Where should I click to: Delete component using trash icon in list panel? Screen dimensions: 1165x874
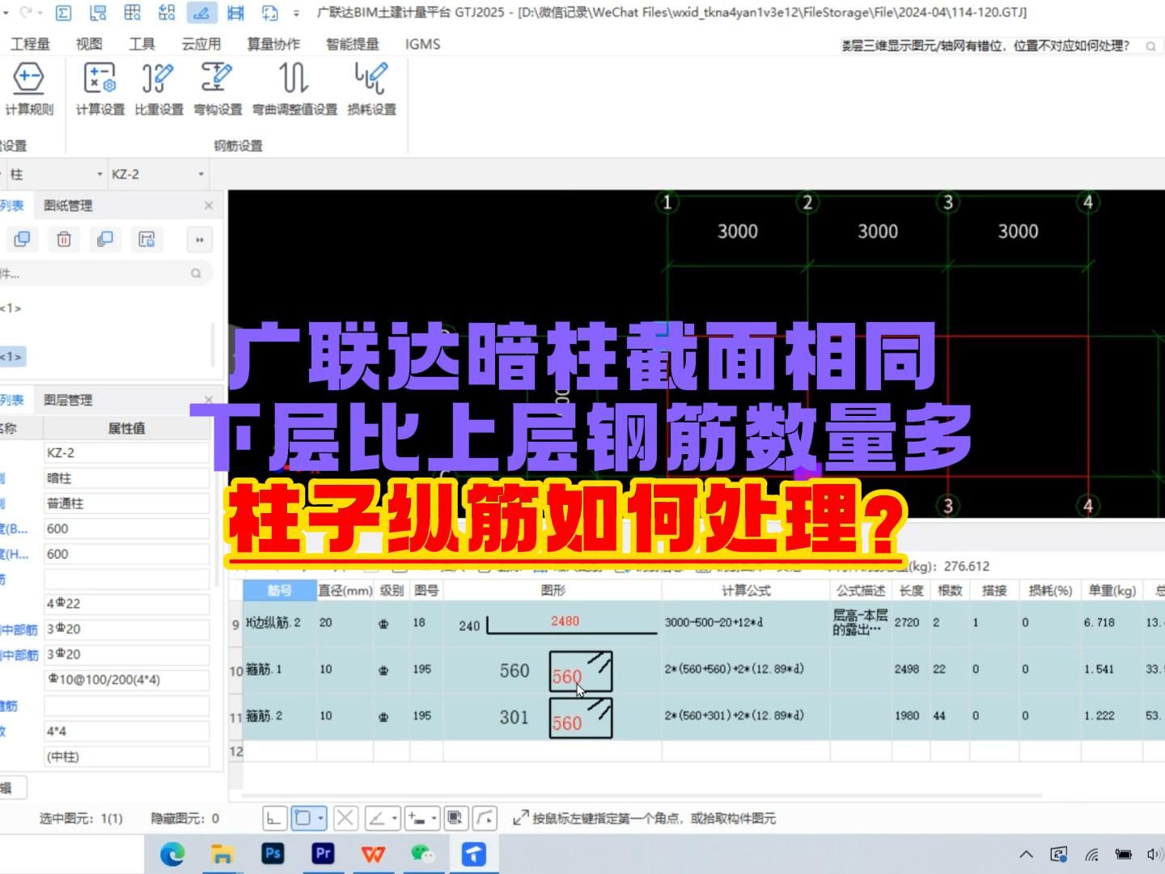point(63,240)
